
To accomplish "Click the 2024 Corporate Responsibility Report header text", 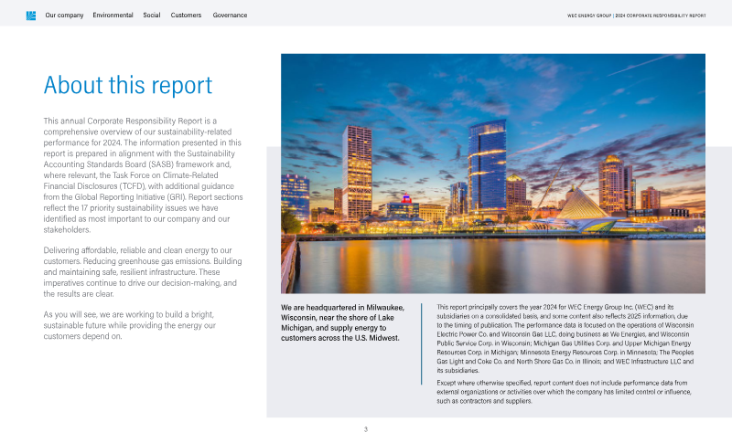I will (637, 16).
